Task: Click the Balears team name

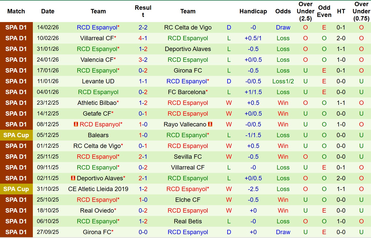Action: pos(98,135)
